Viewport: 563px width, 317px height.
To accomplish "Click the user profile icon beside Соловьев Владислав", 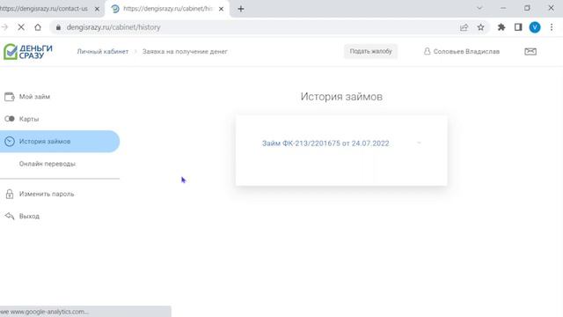I will point(427,51).
